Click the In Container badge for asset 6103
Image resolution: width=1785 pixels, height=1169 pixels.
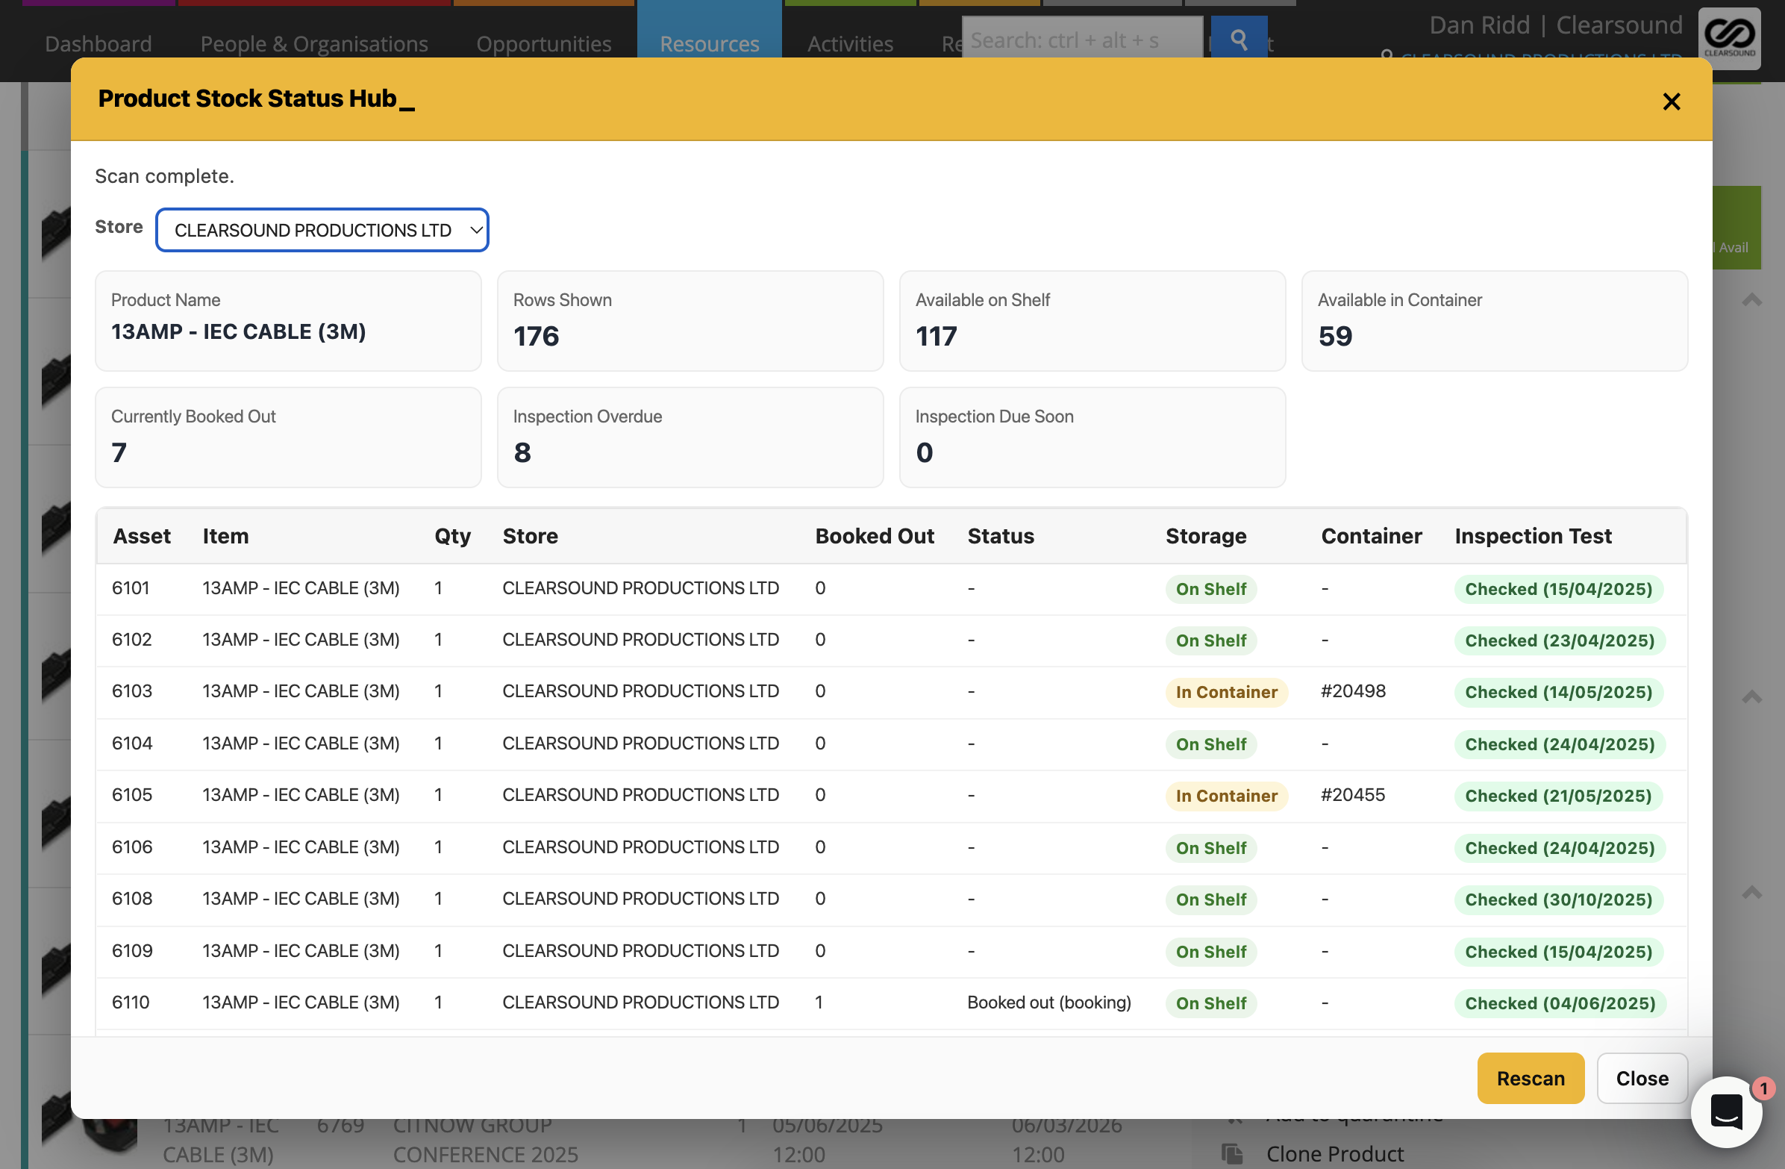coord(1225,692)
